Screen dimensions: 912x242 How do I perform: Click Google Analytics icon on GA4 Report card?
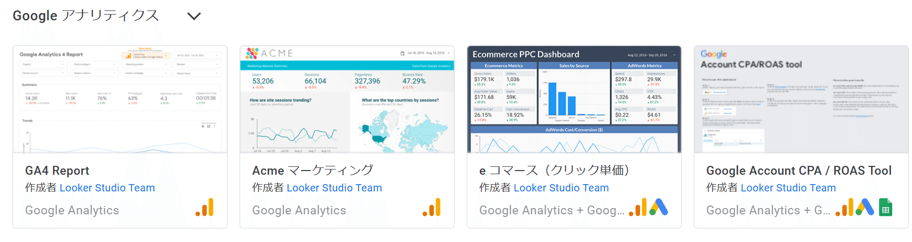click(x=205, y=208)
